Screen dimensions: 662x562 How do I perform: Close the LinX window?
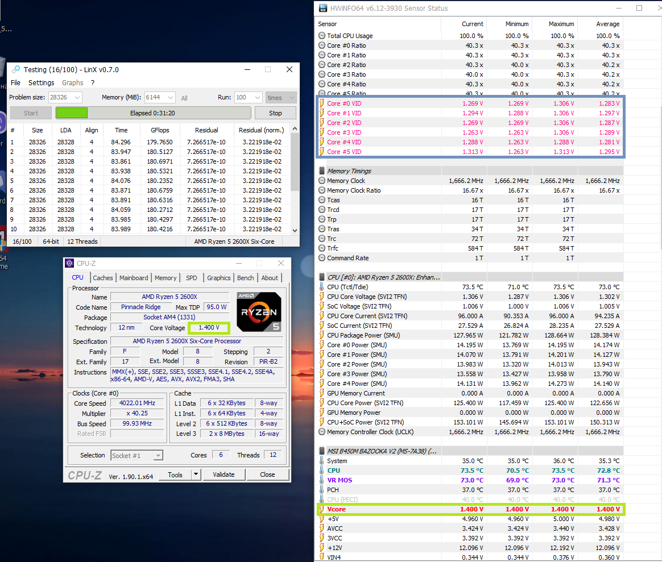point(289,69)
